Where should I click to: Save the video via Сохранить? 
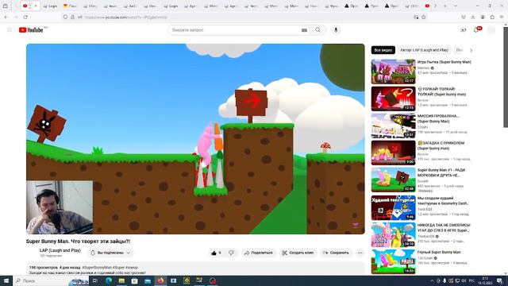click(336, 253)
